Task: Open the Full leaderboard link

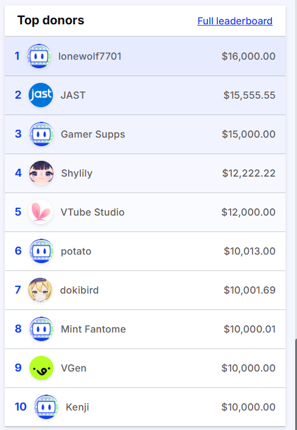Action: coord(235,21)
